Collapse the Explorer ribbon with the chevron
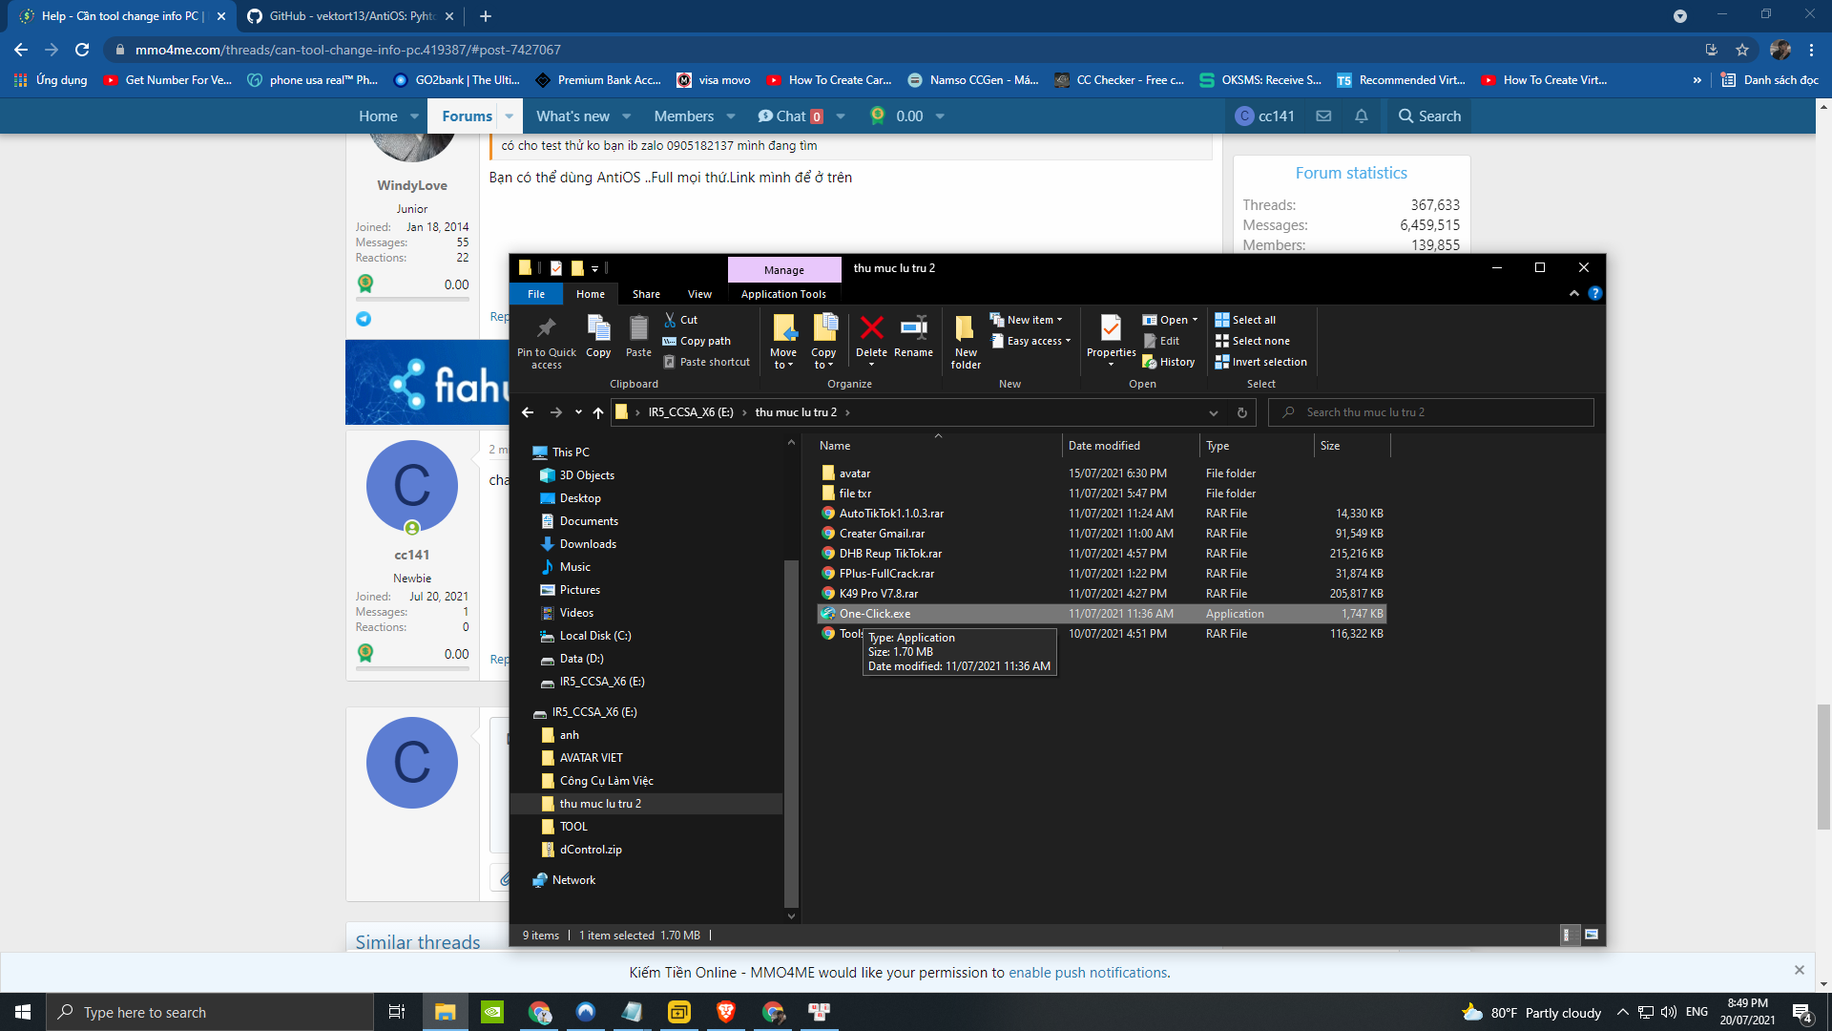Screen dimensions: 1832x1031 click(x=1573, y=294)
